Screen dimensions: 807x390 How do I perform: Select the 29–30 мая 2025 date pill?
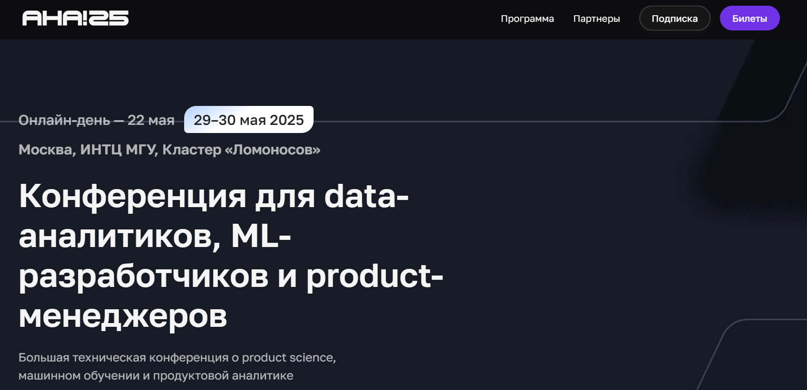[x=249, y=120]
